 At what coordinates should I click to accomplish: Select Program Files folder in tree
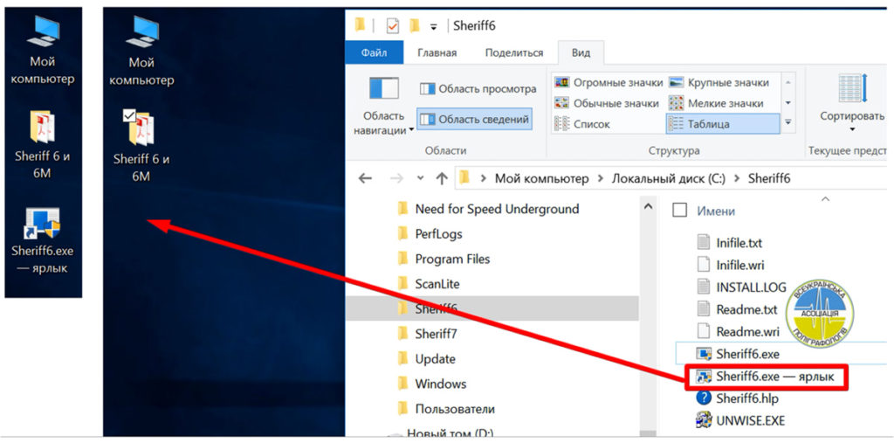pos(452,259)
